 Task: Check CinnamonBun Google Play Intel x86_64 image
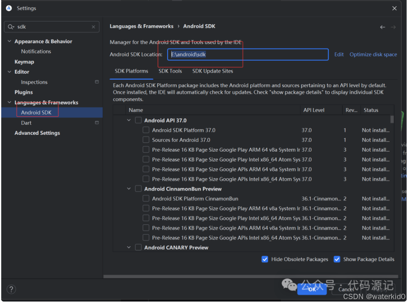tap(146, 218)
